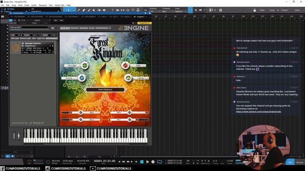This screenshot has width=305, height=171.
Task: Click the Project page button
Action: pos(285,10)
